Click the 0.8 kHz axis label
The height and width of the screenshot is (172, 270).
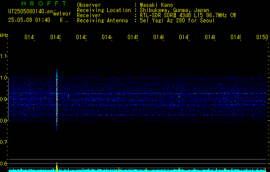tap(3, 120)
